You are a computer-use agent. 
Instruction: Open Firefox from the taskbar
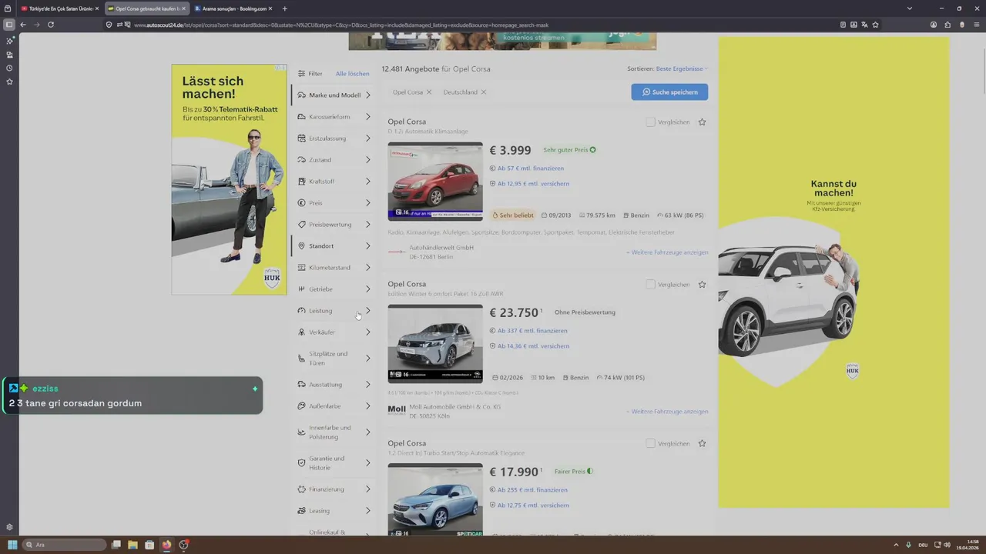[x=166, y=545]
